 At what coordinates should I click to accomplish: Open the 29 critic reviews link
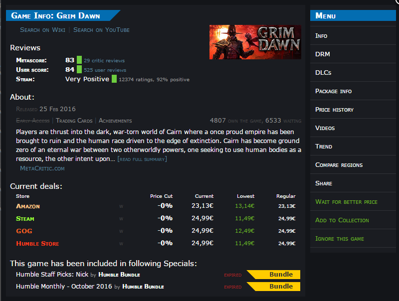(104, 61)
